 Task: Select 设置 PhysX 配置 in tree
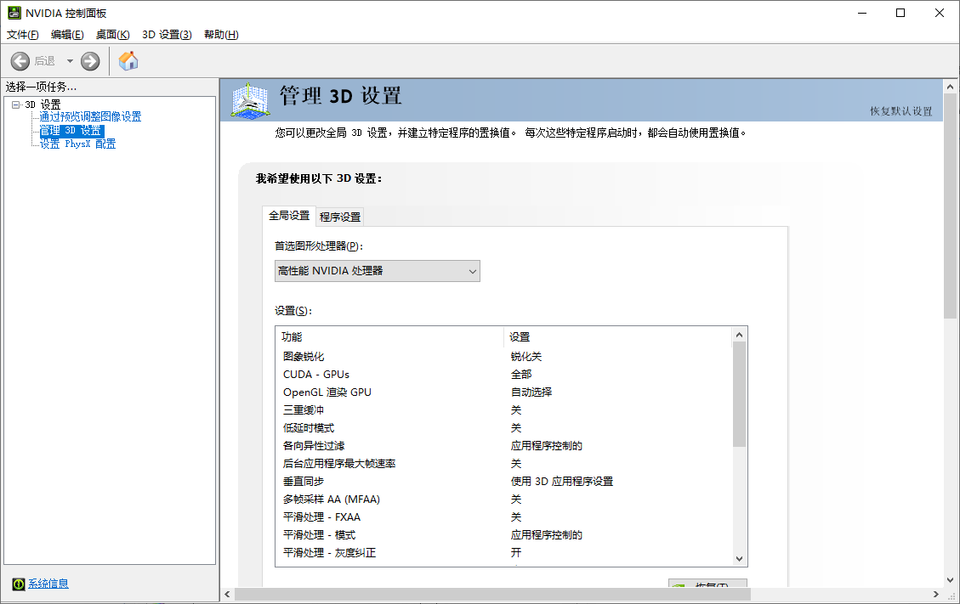point(77,144)
